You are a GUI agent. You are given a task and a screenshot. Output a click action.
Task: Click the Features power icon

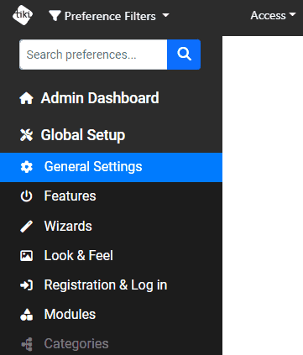tap(27, 196)
